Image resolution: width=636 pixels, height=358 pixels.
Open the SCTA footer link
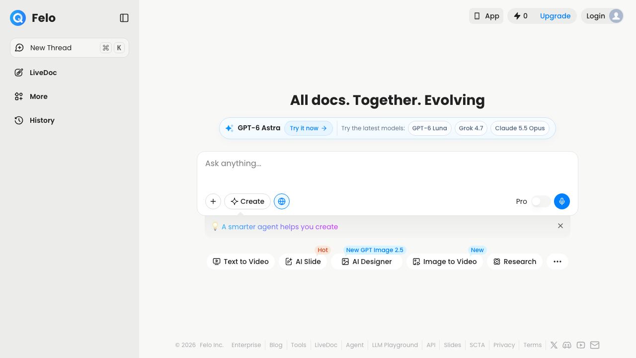click(x=477, y=345)
